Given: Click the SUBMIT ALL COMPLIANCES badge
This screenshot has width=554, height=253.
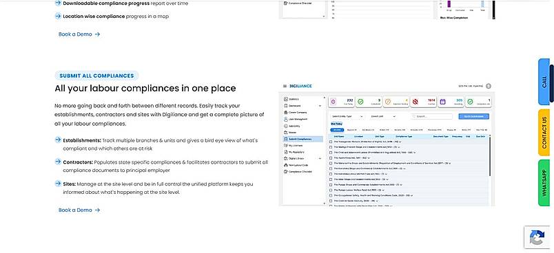Looking at the screenshot, I should coord(96,76).
